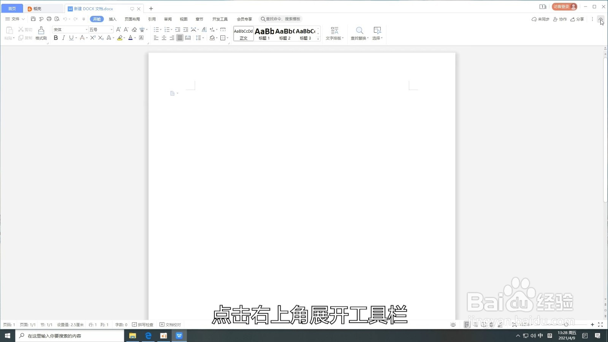Click the character border icon
The height and width of the screenshot is (342, 608).
141,38
